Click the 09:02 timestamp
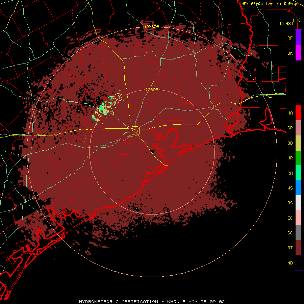Image resolution: width=304 pixels, height=304 pixels. [x=217, y=302]
